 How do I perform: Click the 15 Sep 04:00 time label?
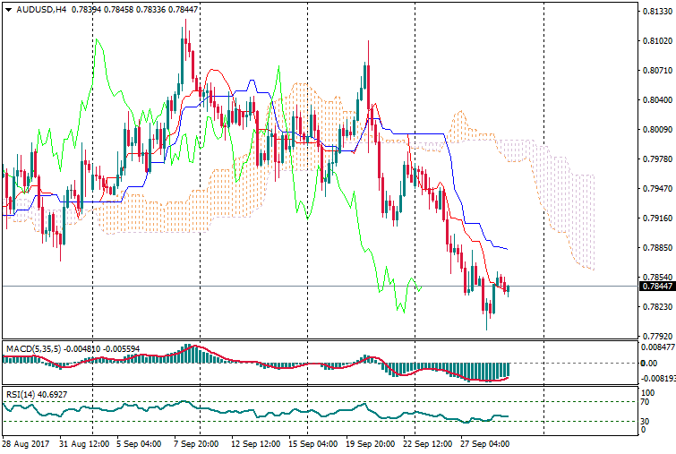313,444
